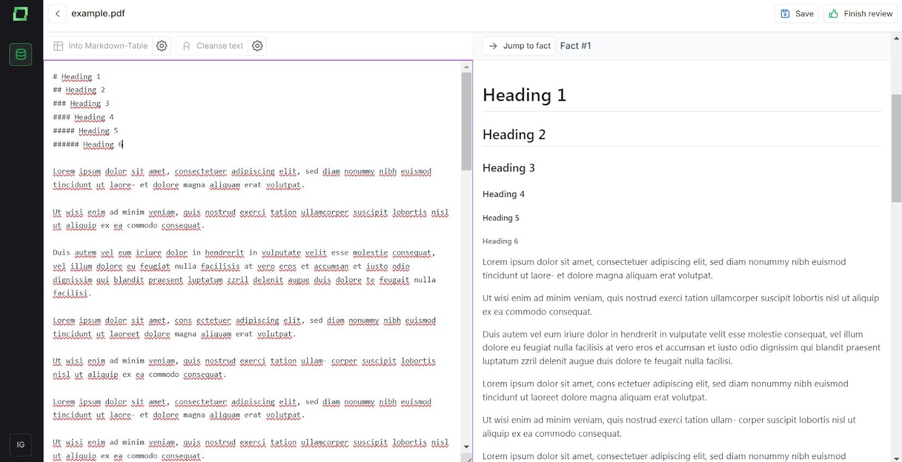902x462 pixels.
Task: Click the preview pane scrollbar thumb
Action: (x=896, y=148)
